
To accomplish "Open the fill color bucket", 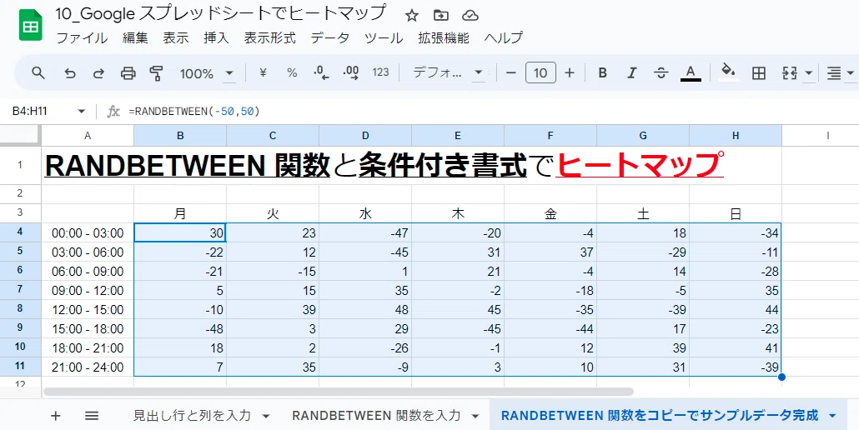I will pos(728,72).
